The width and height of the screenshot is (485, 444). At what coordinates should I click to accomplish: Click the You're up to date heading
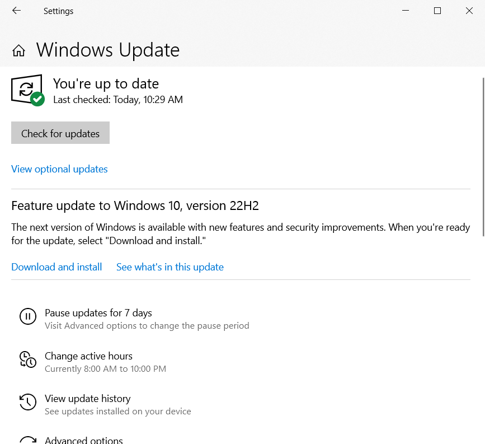tap(106, 84)
